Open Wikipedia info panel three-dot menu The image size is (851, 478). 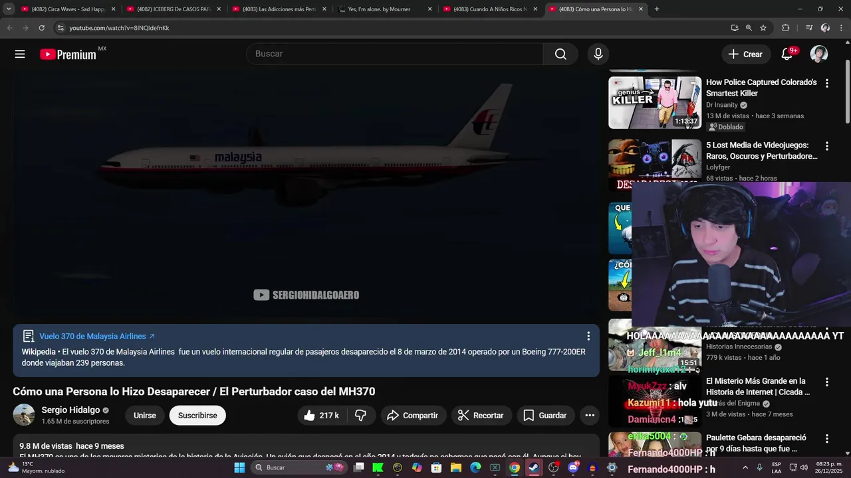coord(588,337)
